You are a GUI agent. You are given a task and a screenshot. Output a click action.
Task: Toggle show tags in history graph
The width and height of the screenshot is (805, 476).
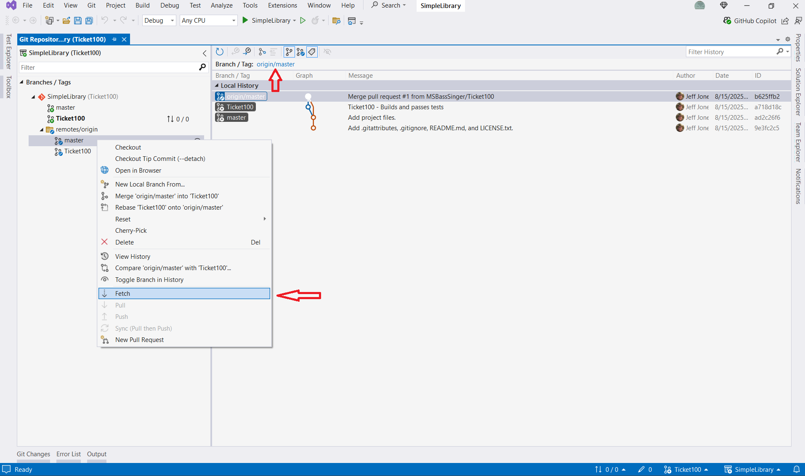pos(312,52)
